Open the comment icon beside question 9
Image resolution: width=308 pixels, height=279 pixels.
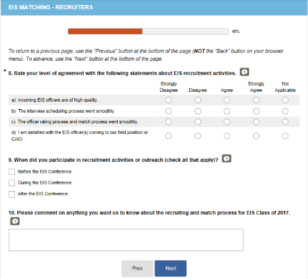[x=226, y=159]
